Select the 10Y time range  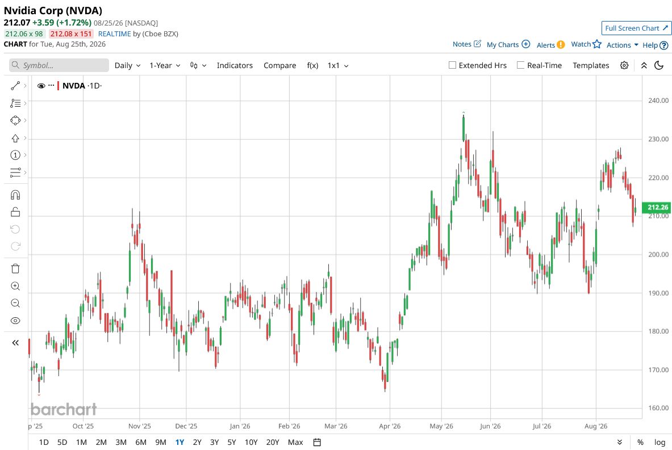point(251,442)
